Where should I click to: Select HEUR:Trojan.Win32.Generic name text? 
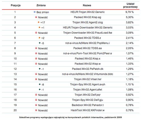(x=87, y=12)
